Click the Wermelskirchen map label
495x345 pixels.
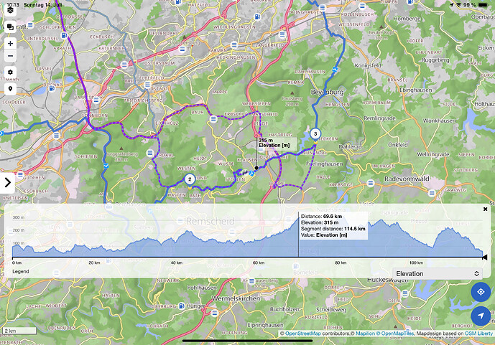(236, 298)
